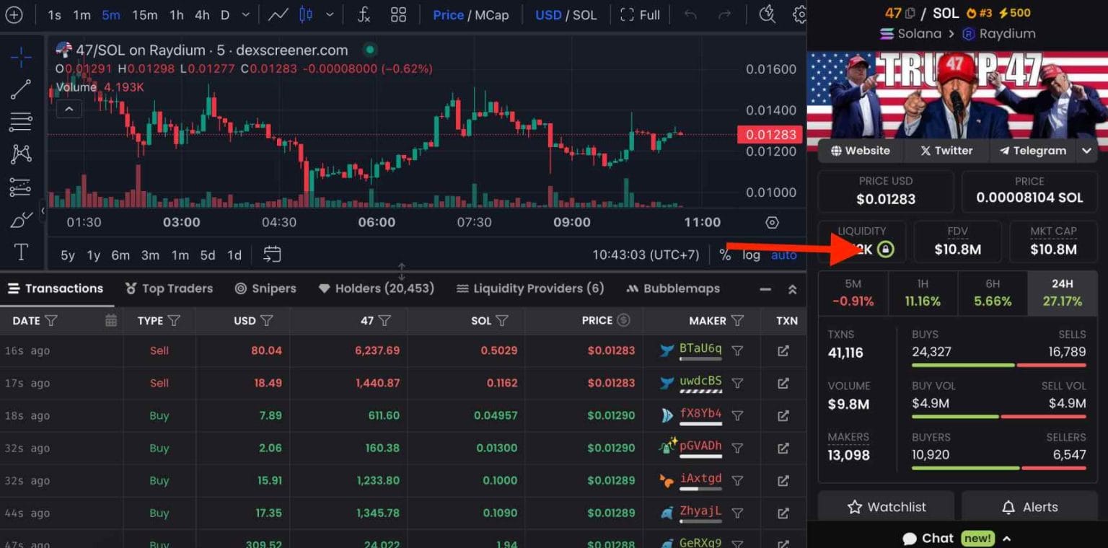Select the text annotation tool
This screenshot has width=1108, height=548.
click(22, 252)
